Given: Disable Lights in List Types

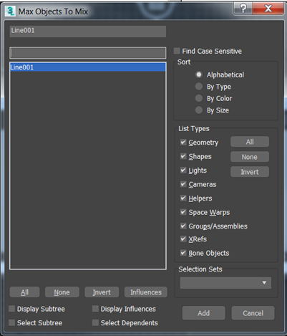Looking at the screenshot, I should (183, 171).
